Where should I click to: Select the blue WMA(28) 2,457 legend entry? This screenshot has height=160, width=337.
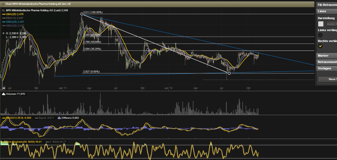pos(13,22)
